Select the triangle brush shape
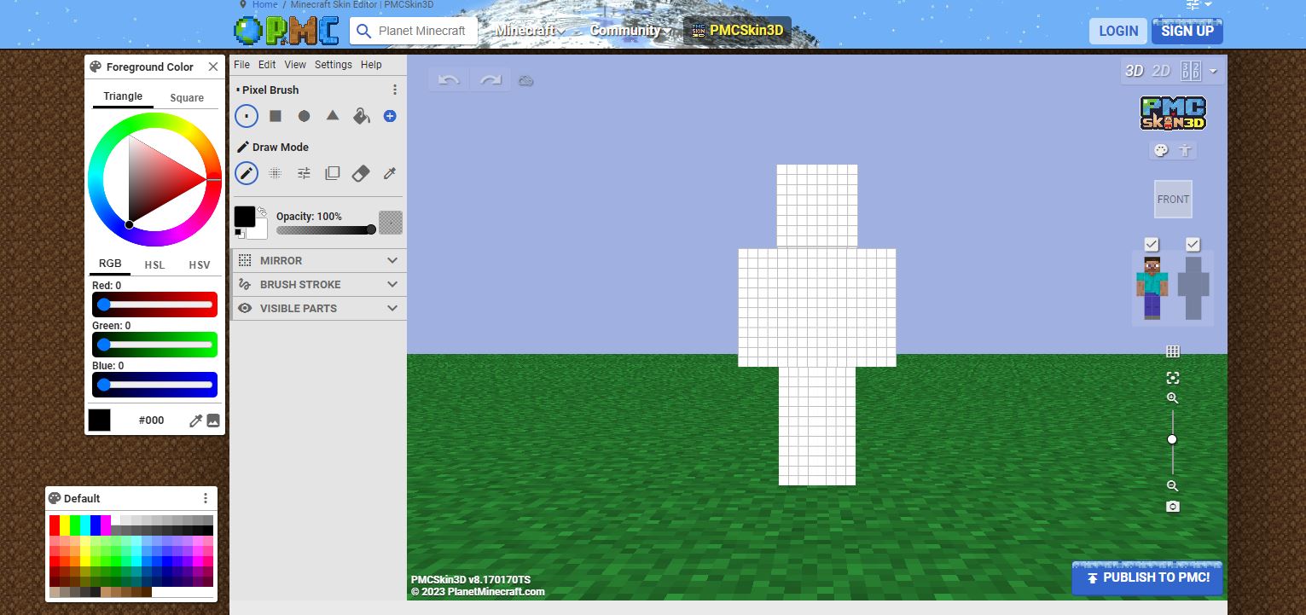 333,115
